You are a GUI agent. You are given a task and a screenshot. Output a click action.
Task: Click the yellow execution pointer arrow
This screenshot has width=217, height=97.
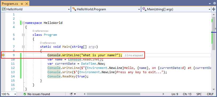click(3, 55)
